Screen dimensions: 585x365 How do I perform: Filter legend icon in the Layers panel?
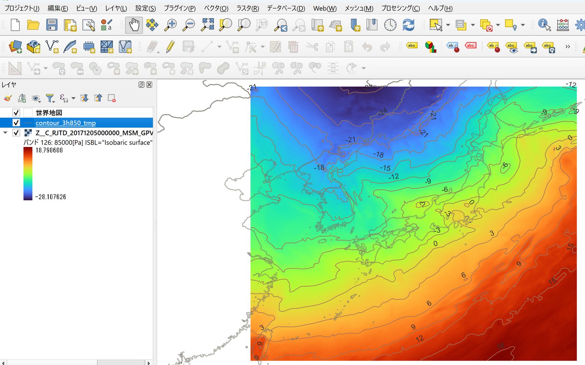[50, 98]
